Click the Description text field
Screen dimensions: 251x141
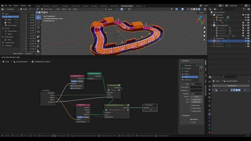(x=196, y=87)
